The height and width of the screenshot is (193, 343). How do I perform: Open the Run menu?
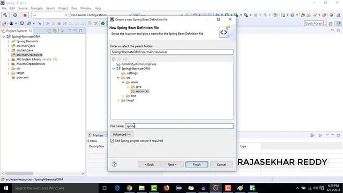tap(74, 8)
